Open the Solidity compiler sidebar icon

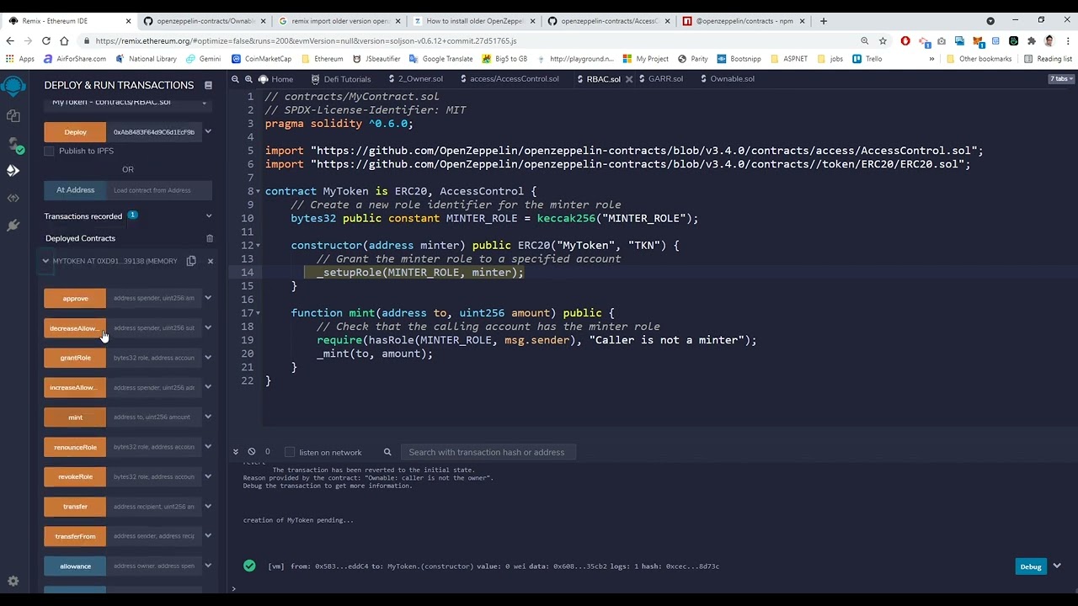(13, 144)
